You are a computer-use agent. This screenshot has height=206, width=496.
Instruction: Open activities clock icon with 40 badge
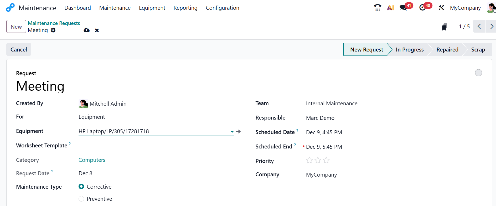pyautogui.click(x=422, y=8)
